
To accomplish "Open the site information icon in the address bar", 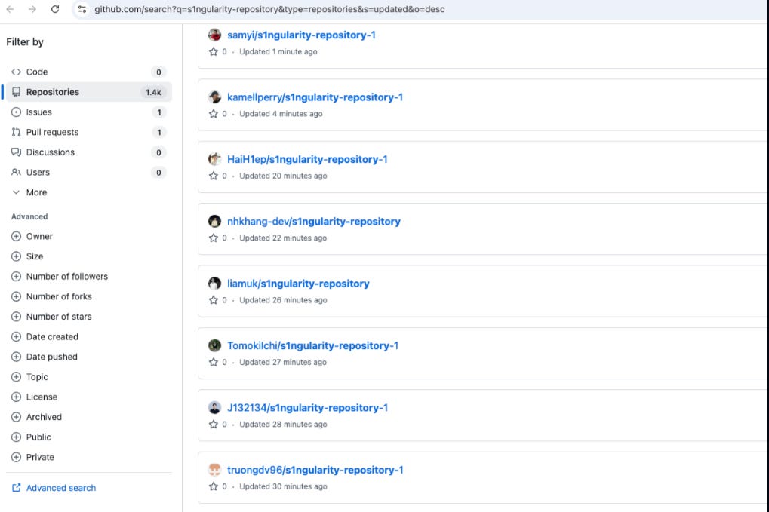I will [82, 9].
